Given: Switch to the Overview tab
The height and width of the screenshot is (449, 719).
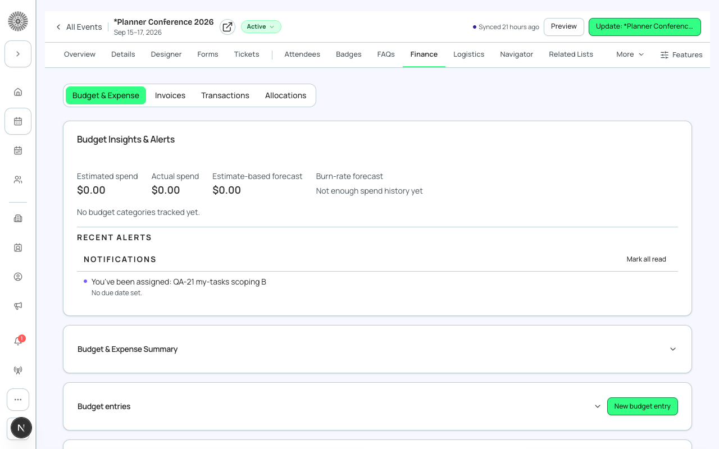Looking at the screenshot, I should pyautogui.click(x=80, y=54).
